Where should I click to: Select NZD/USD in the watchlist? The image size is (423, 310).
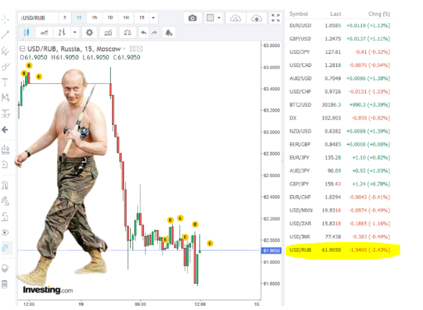340,131
